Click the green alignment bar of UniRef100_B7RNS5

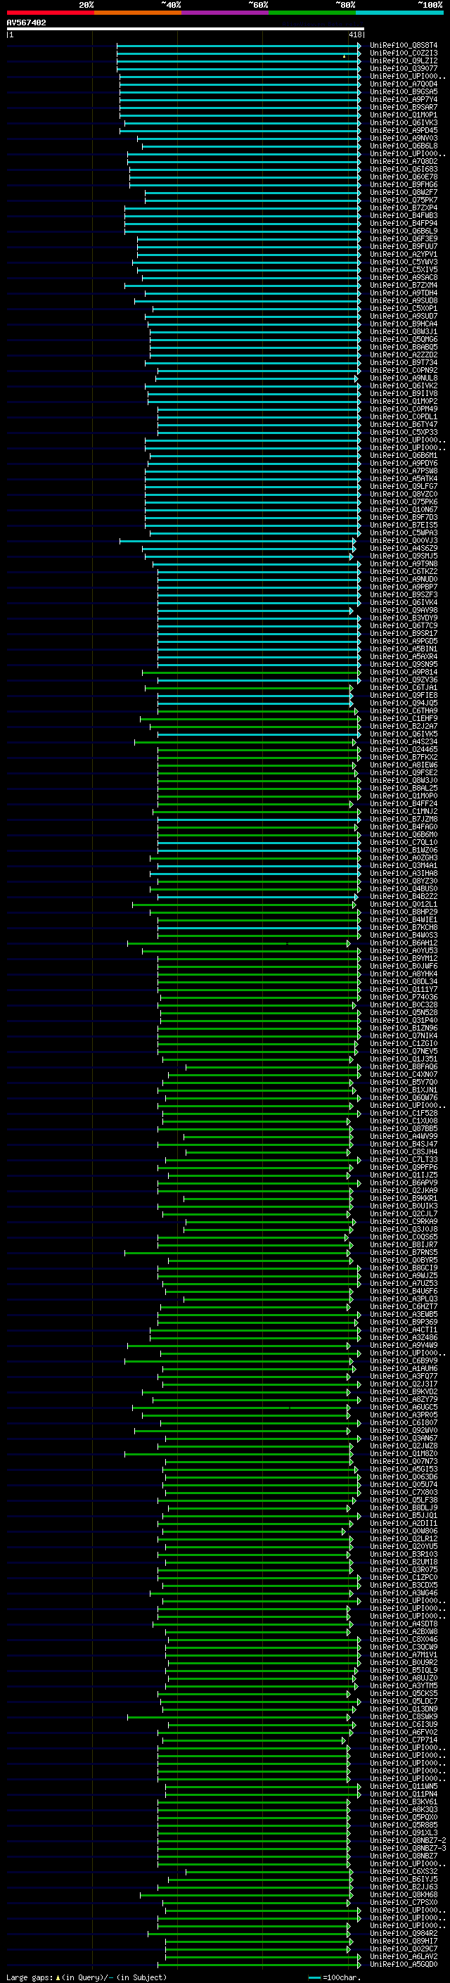[237, 1252]
